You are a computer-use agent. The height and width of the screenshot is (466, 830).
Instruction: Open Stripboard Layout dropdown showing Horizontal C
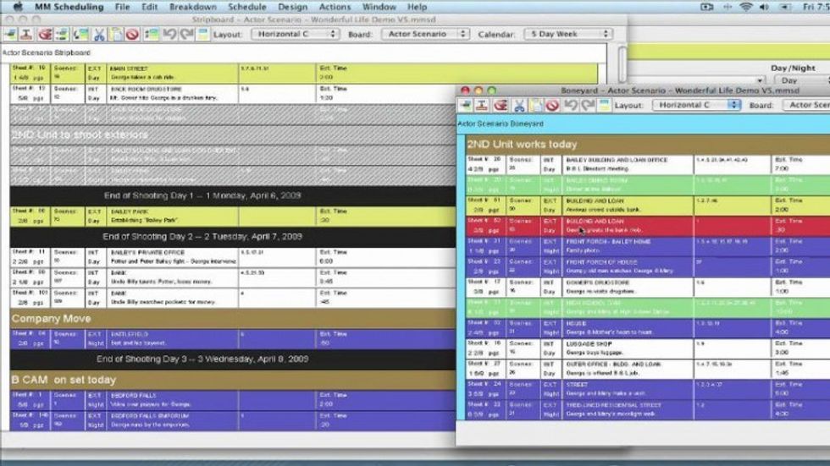pos(296,34)
